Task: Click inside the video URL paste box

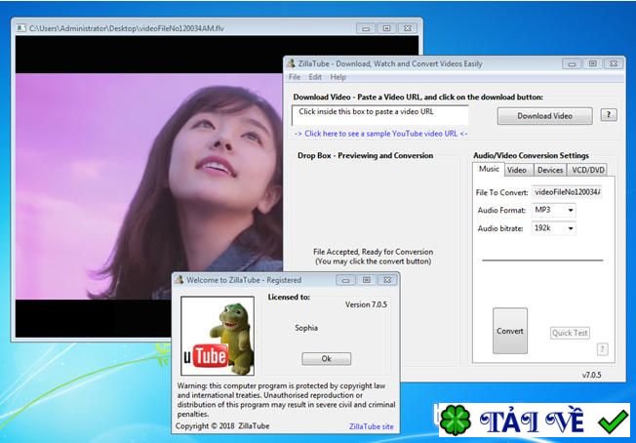Action: pos(379,115)
